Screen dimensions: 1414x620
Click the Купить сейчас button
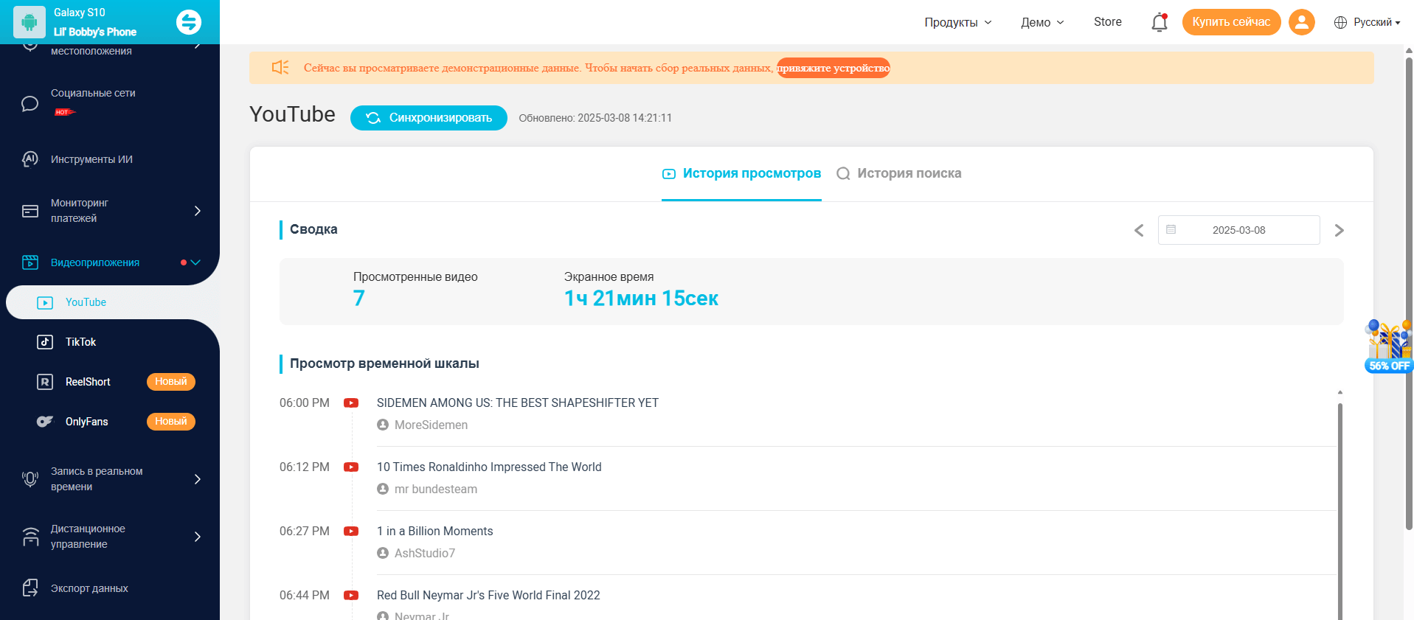click(1230, 22)
